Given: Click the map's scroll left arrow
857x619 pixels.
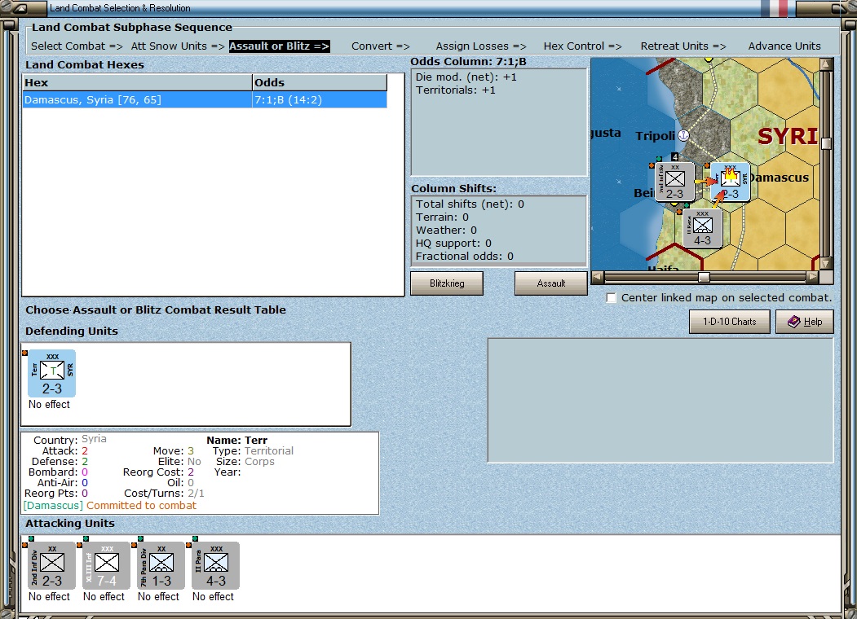Looking at the screenshot, I should pyautogui.click(x=598, y=277).
